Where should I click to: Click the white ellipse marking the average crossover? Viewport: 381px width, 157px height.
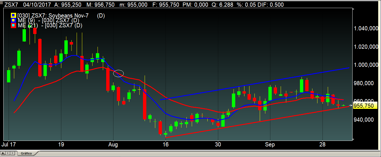point(118,73)
